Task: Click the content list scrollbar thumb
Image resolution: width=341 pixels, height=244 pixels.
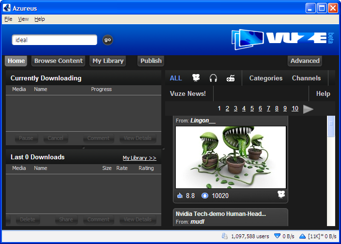Action: [x=331, y=126]
